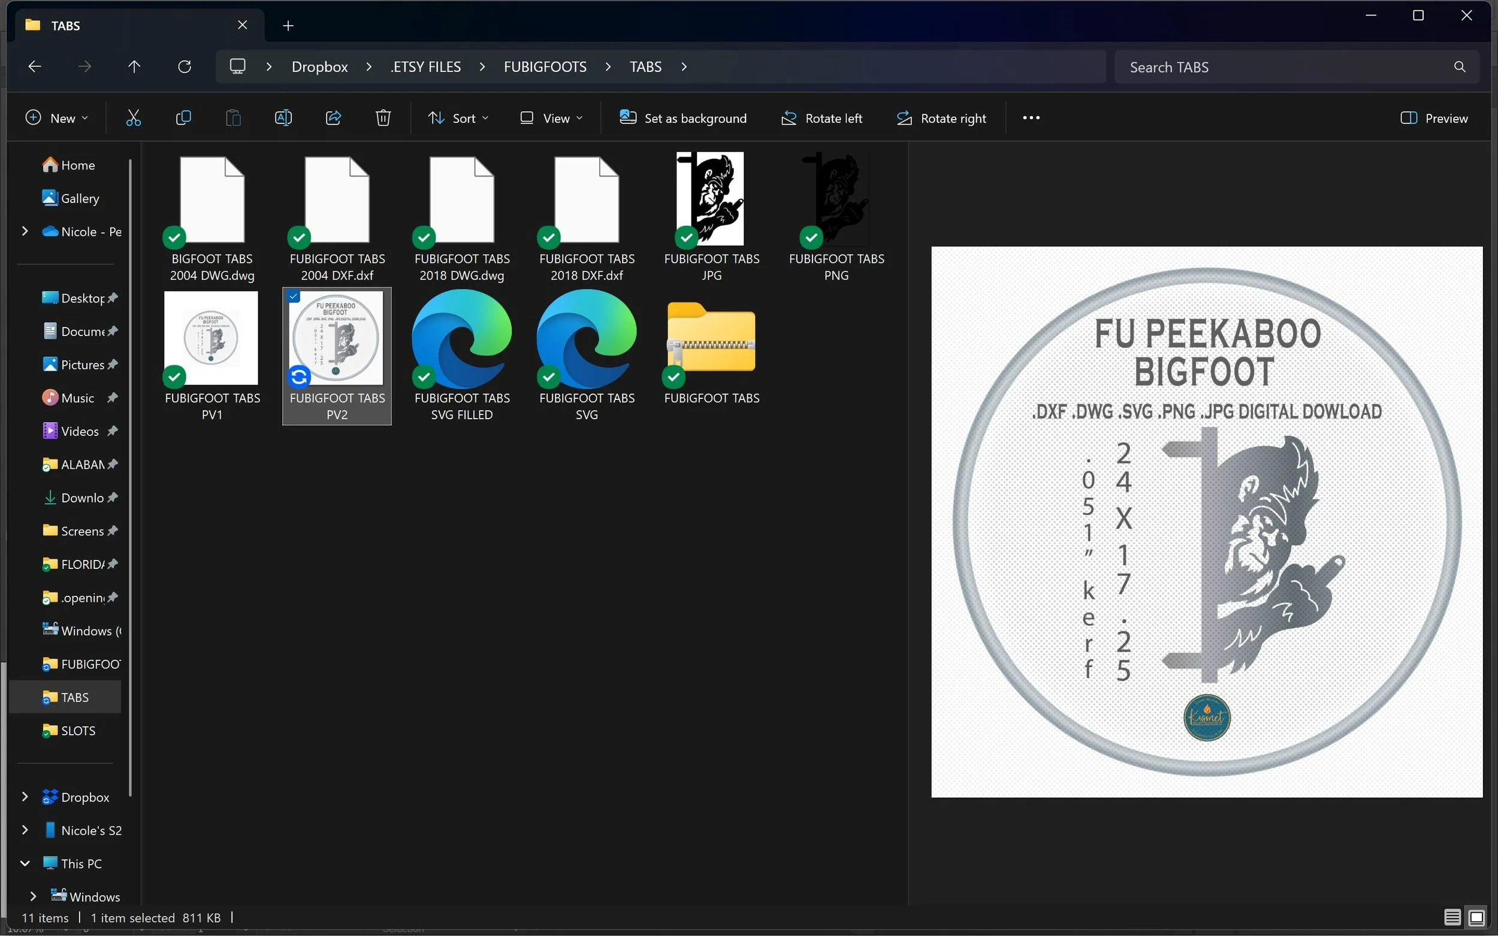Image resolution: width=1498 pixels, height=936 pixels.
Task: Open the Sort dropdown menu
Action: click(x=458, y=117)
